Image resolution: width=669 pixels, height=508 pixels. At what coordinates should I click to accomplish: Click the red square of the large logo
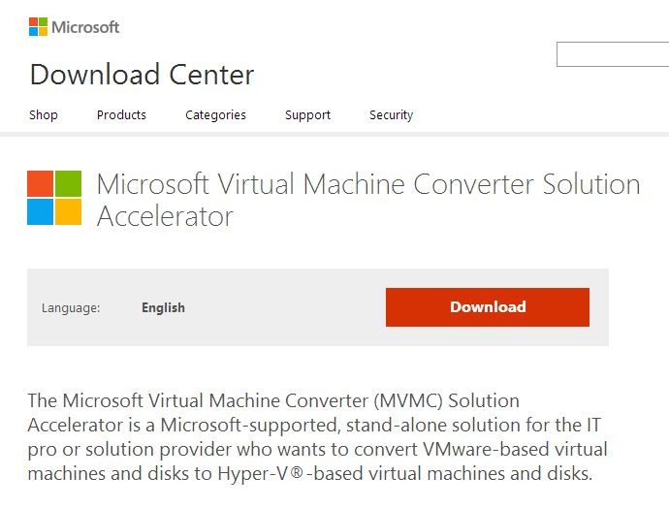click(40, 183)
